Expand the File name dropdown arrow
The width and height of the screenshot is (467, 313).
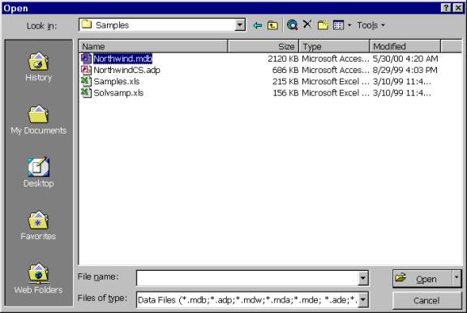(362, 278)
